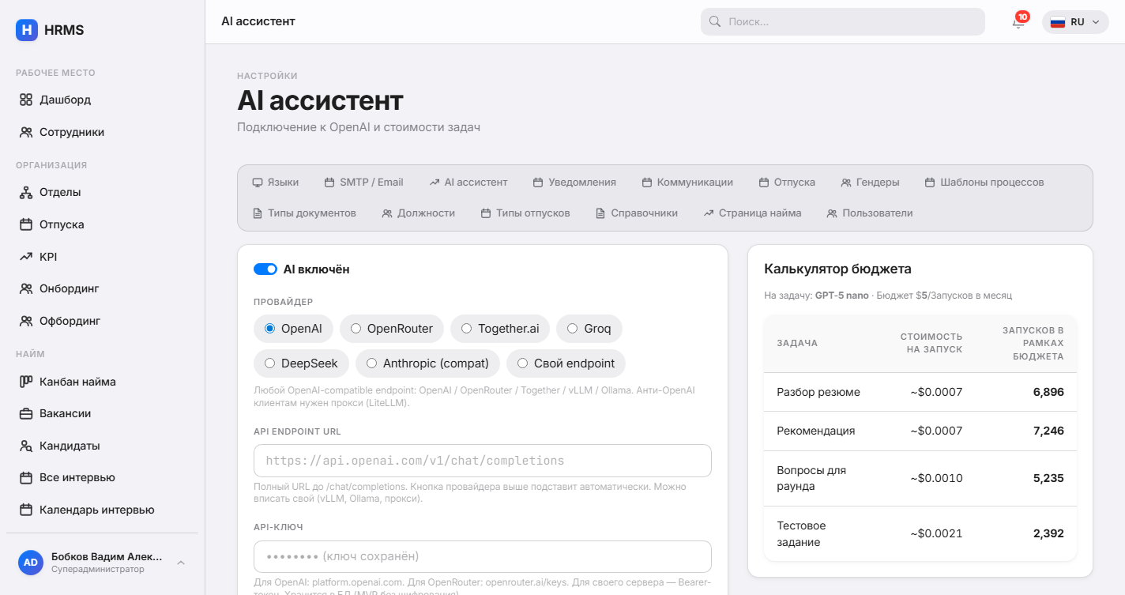The height and width of the screenshot is (595, 1125).
Task: Click the Оффбординг people icon
Action: point(26,321)
